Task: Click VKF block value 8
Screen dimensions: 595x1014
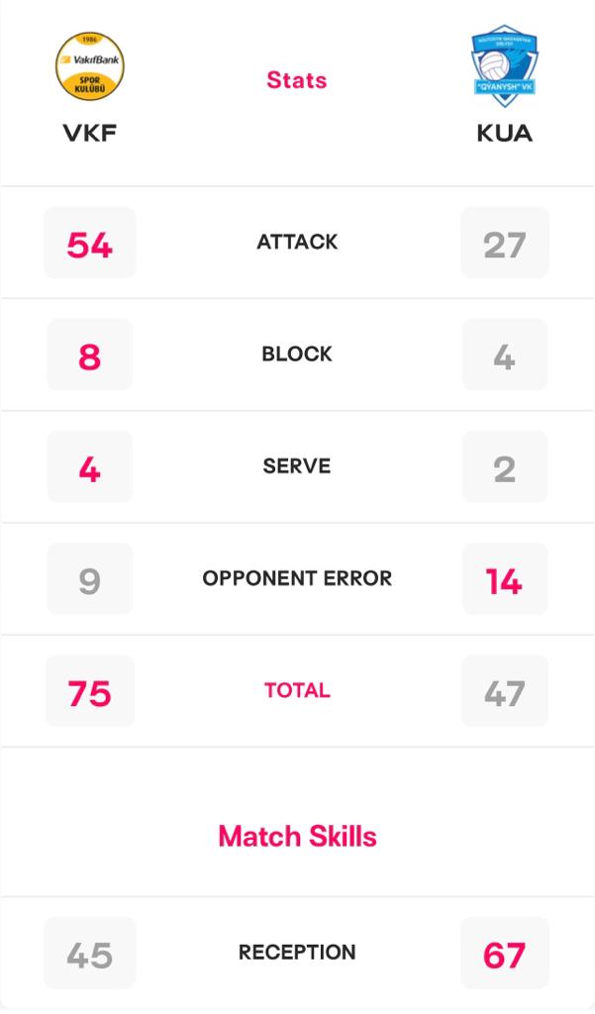Action: click(x=90, y=355)
